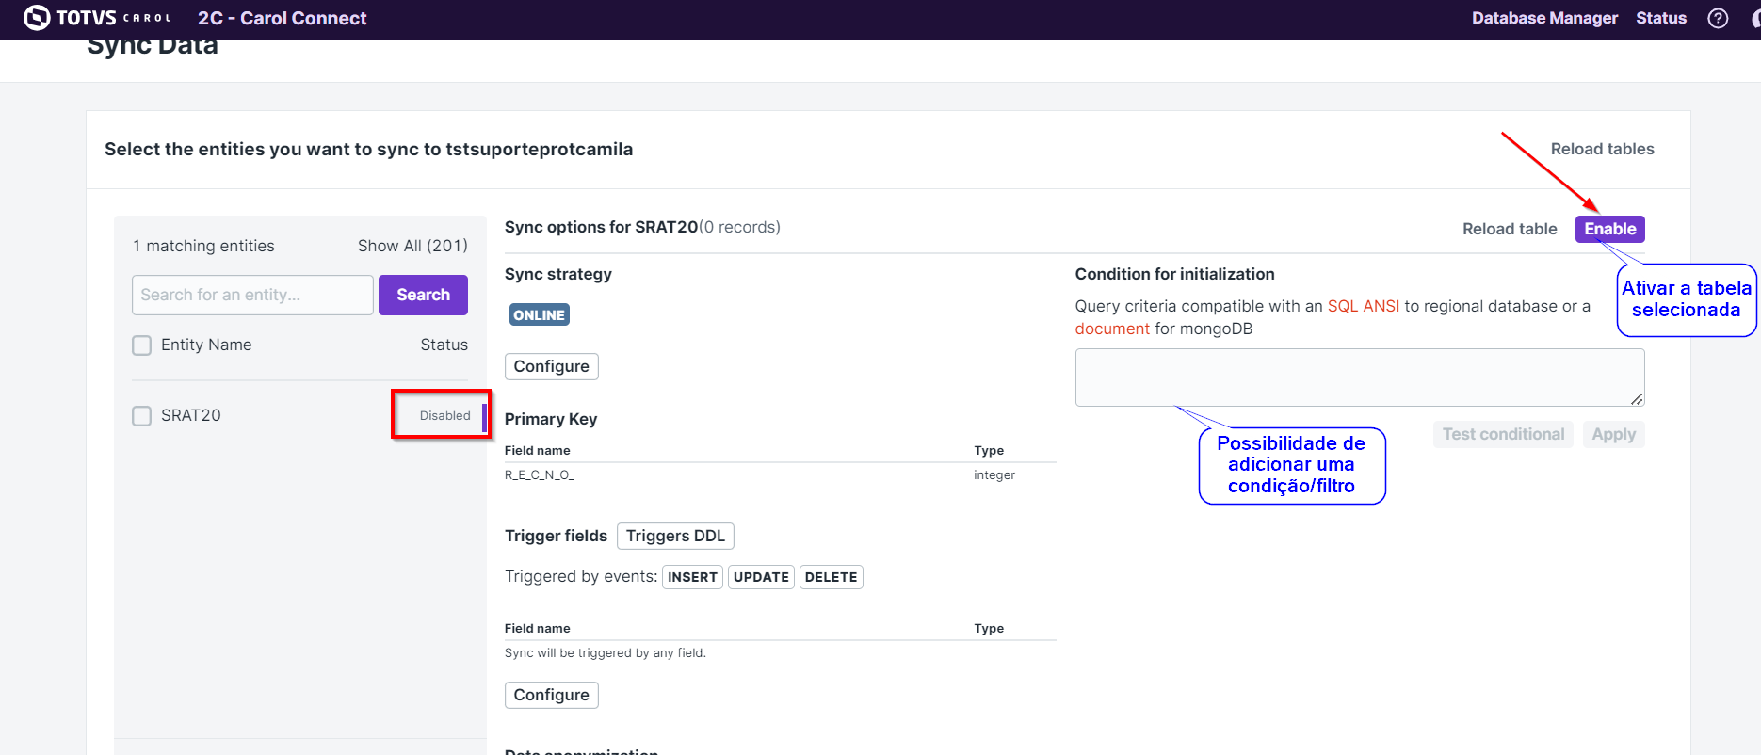Click the purple Search button
This screenshot has width=1761, height=755.
point(423,295)
